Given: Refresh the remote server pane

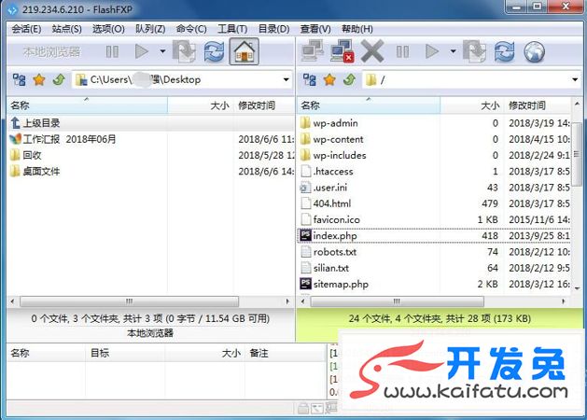Looking at the screenshot, I should coord(504,51).
